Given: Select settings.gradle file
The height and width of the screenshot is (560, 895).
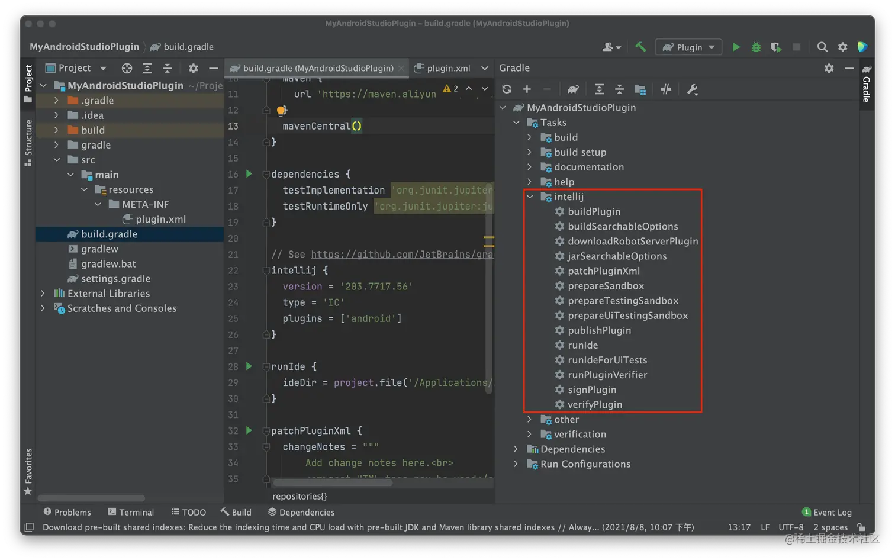Looking at the screenshot, I should point(110,279).
